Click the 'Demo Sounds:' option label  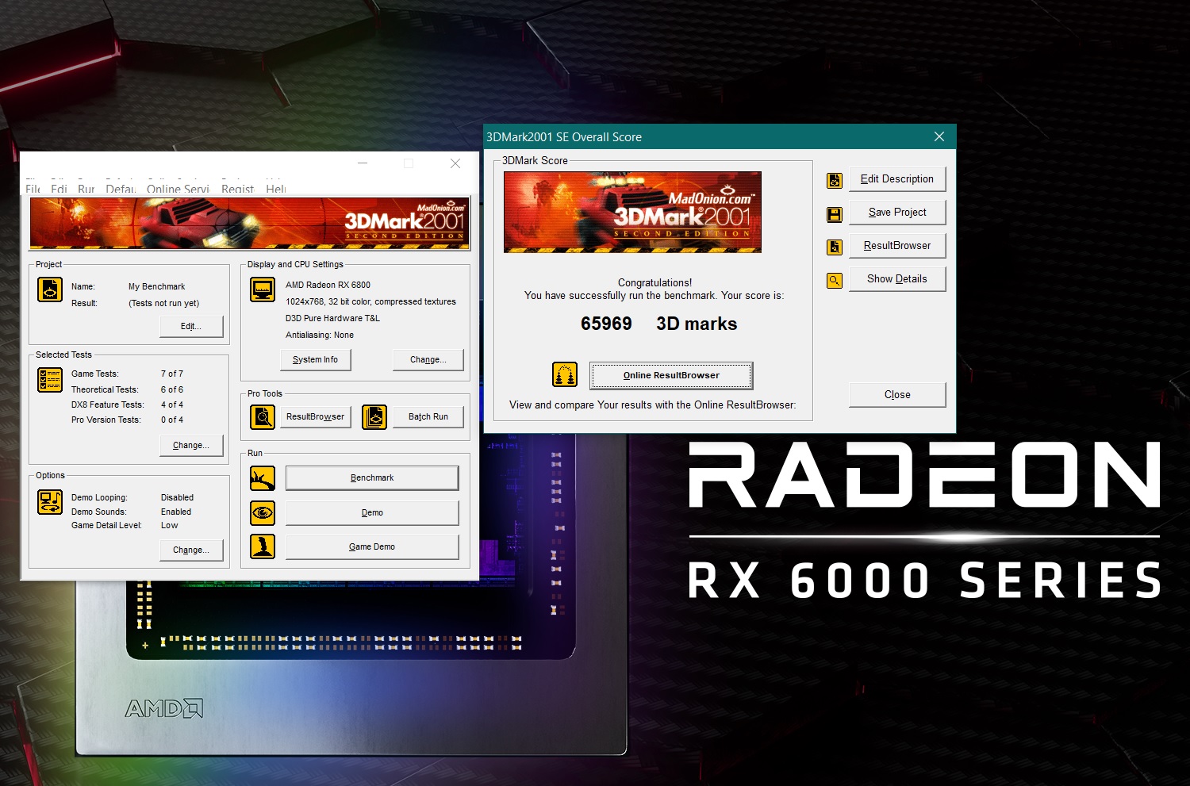99,512
